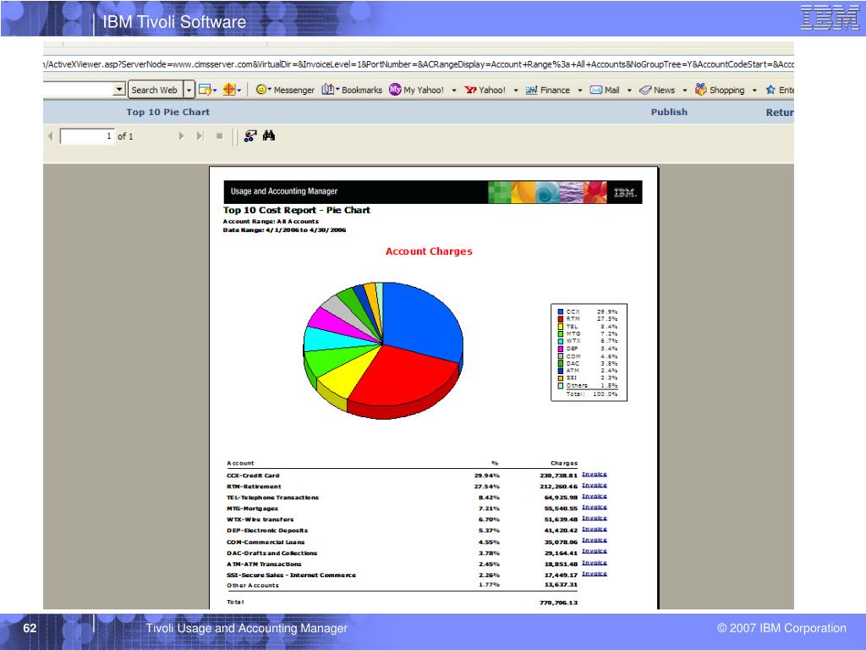This screenshot has height=650, width=866.
Task: Open Invoice link for COM-Commercial Loans
Action: click(x=595, y=541)
